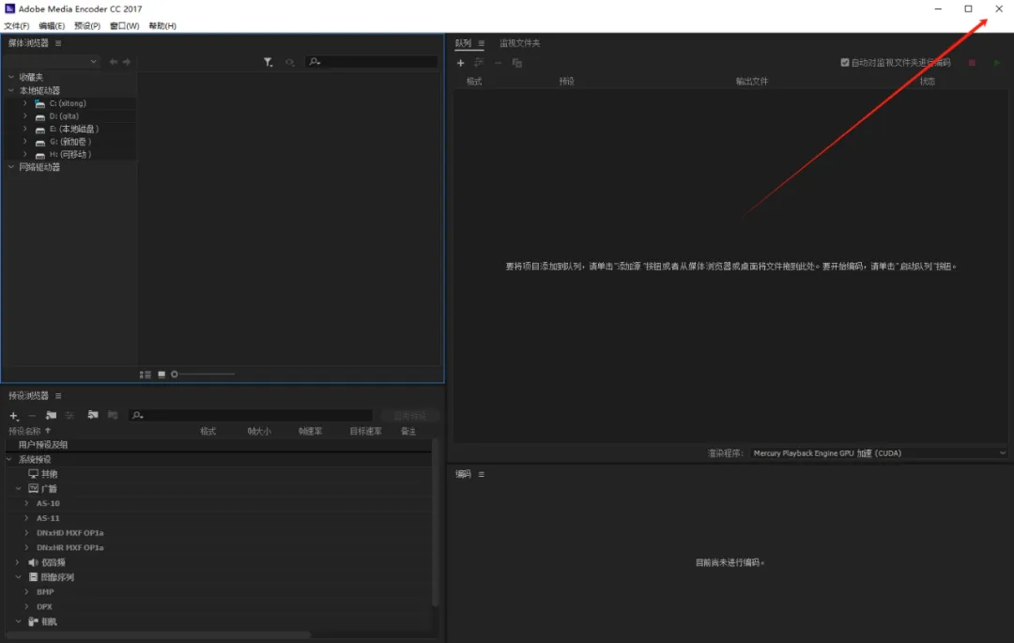This screenshot has height=643, width=1014.
Task: Select the 用户预设及组 row
Action: pyautogui.click(x=219, y=445)
